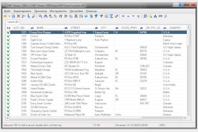The height and width of the screenshot is (132, 198).
Task: Click the vertical scrollbar up arrow
Action: point(188,27)
